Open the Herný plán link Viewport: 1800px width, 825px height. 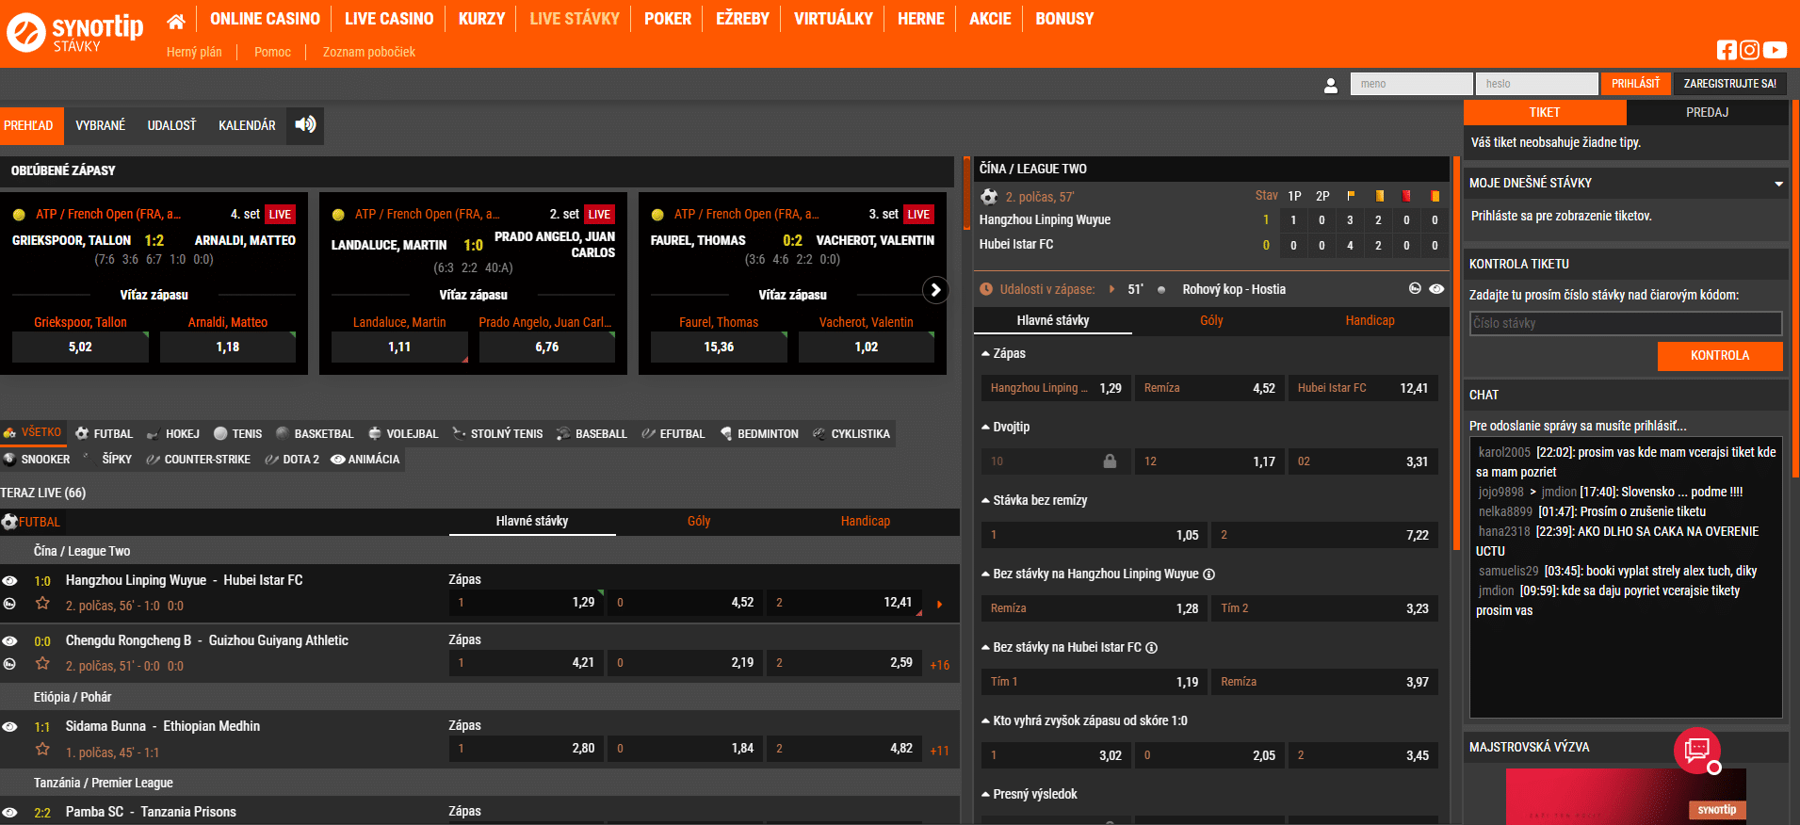pos(194,52)
